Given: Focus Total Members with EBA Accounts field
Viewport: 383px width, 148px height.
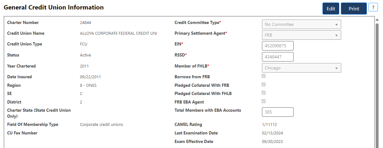Looking at the screenshot, I should 278,112.
